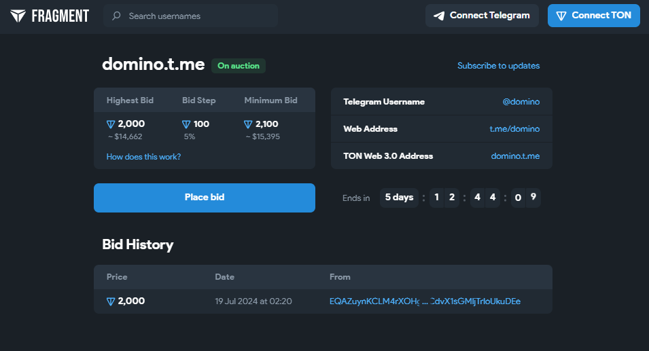Click the TON icon beside Bid Step 100
The image size is (649, 351).
186,124
